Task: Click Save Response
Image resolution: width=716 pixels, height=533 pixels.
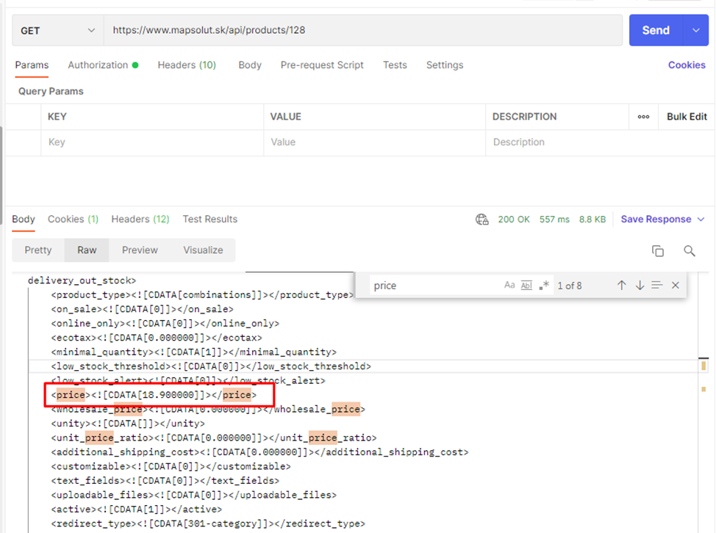Action: pos(656,220)
